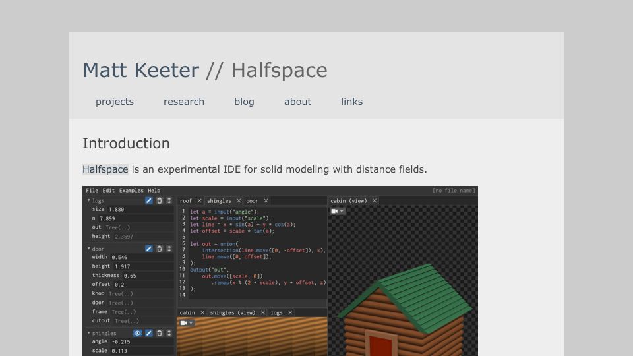633x356 pixels.
Task: Select the shingles (view) tab
Action: [x=233, y=312]
